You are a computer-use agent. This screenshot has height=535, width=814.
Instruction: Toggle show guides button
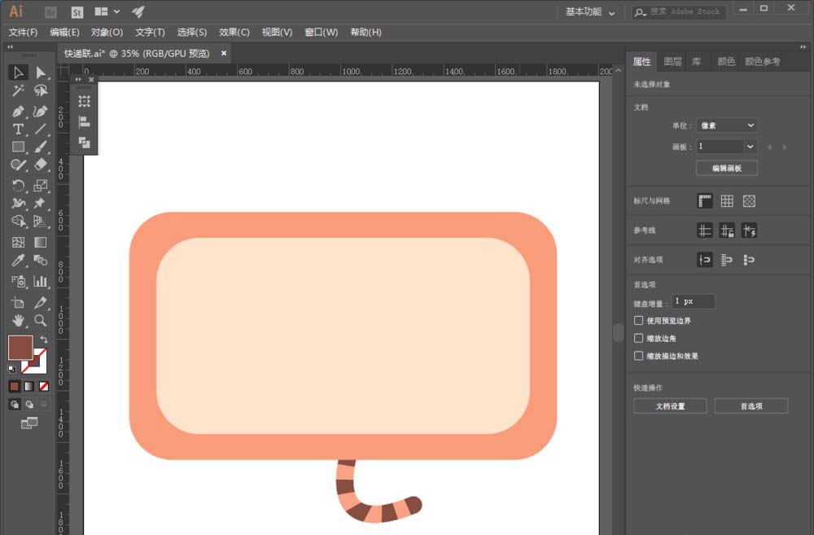coord(704,230)
